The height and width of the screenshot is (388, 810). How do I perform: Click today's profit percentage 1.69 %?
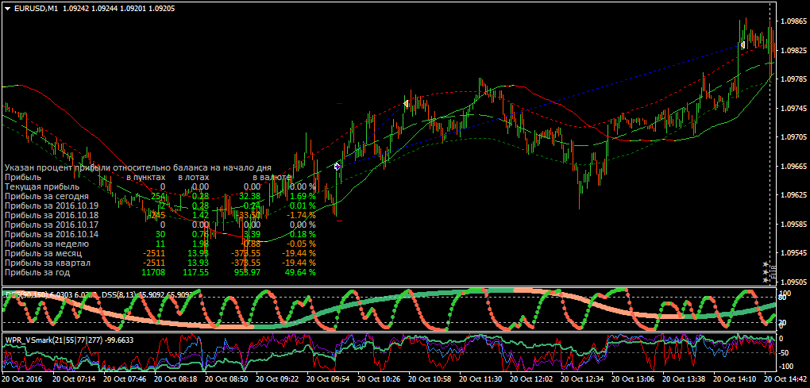(302, 196)
